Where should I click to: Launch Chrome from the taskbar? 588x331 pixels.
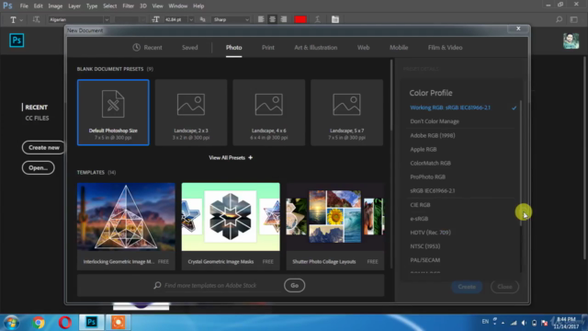[39, 323]
